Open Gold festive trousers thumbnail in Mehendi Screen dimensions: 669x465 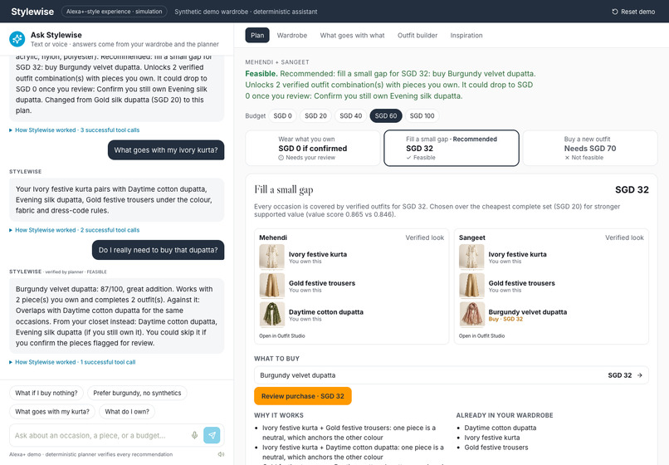coord(271,286)
